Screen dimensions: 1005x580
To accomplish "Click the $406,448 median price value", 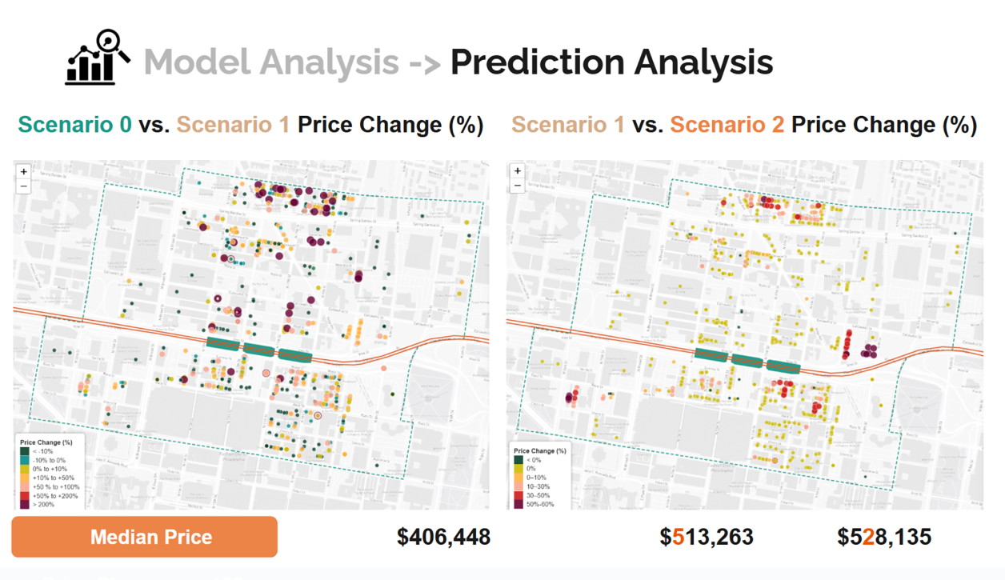I will coord(444,536).
